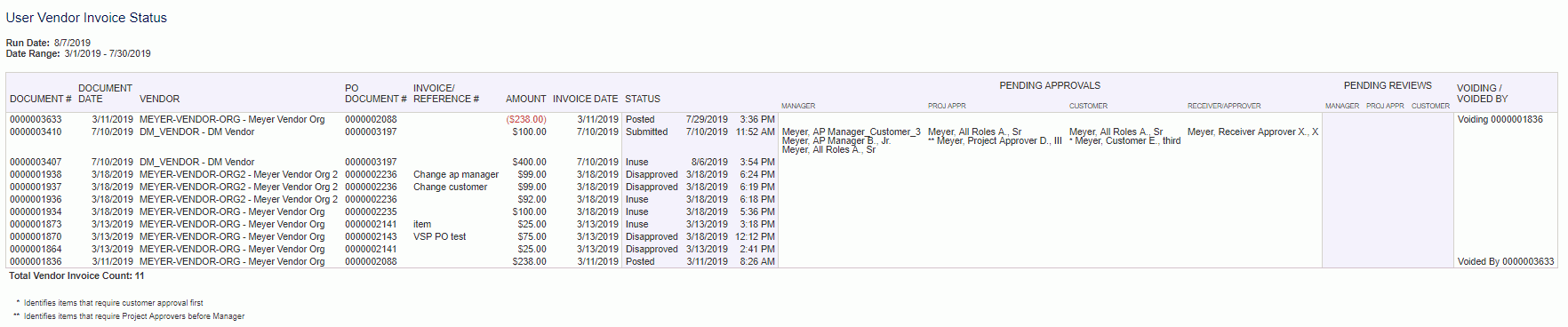
Task: Open PO document 0000002088 in first row
Action: pos(371,119)
